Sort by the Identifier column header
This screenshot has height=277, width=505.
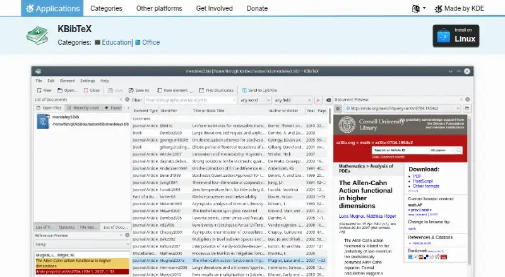click(x=169, y=111)
